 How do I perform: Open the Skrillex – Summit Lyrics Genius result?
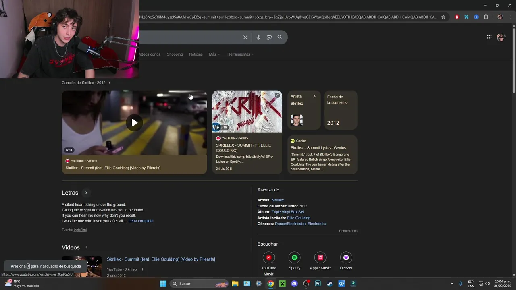318,148
